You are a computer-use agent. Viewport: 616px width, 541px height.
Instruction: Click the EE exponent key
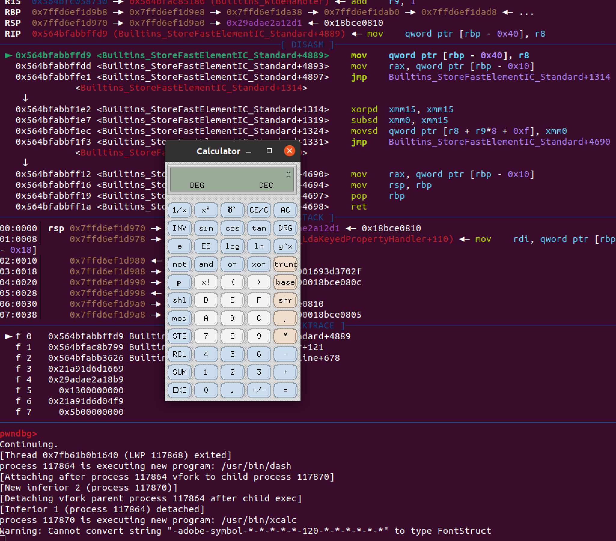click(x=206, y=246)
